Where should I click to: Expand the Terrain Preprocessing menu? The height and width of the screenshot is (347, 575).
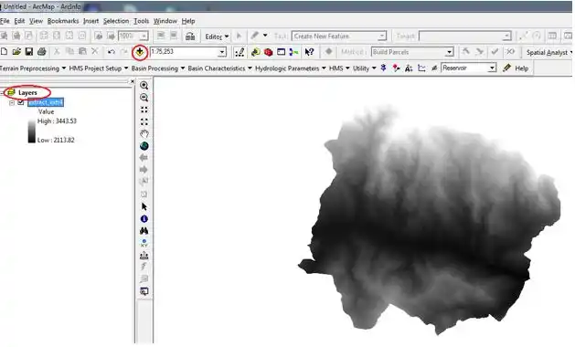coord(33,68)
